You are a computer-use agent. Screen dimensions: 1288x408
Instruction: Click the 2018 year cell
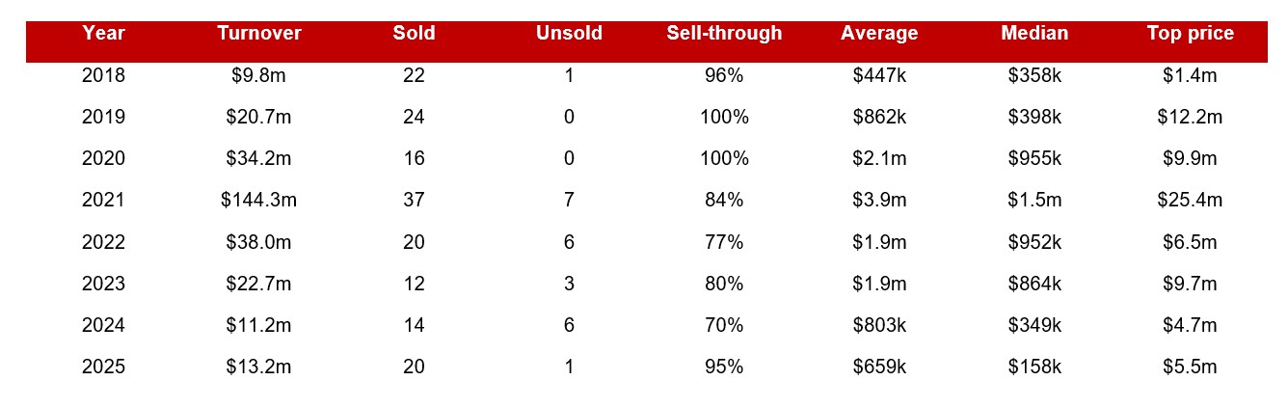pyautogui.click(x=103, y=76)
